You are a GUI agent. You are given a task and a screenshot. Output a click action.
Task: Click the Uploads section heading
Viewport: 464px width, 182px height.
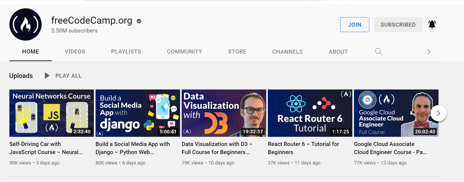(21, 76)
